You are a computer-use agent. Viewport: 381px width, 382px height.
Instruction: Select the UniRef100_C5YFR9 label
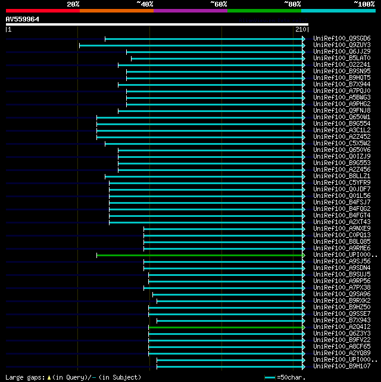tap(342, 183)
